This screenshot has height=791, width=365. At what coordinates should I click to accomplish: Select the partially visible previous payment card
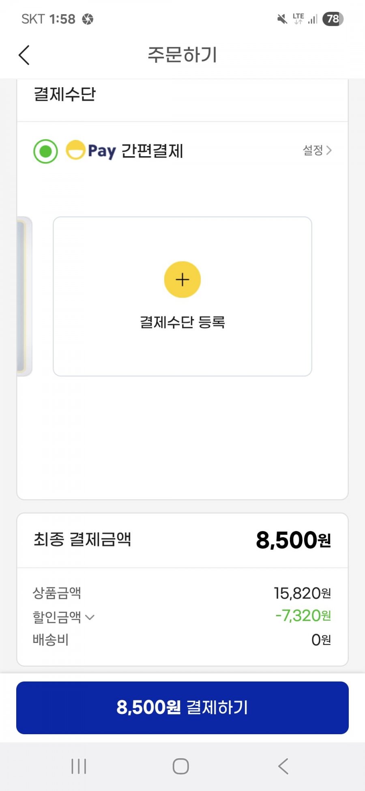(x=24, y=297)
